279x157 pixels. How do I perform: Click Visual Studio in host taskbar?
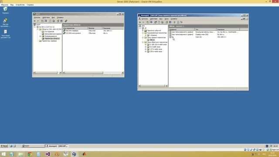(48, 154)
